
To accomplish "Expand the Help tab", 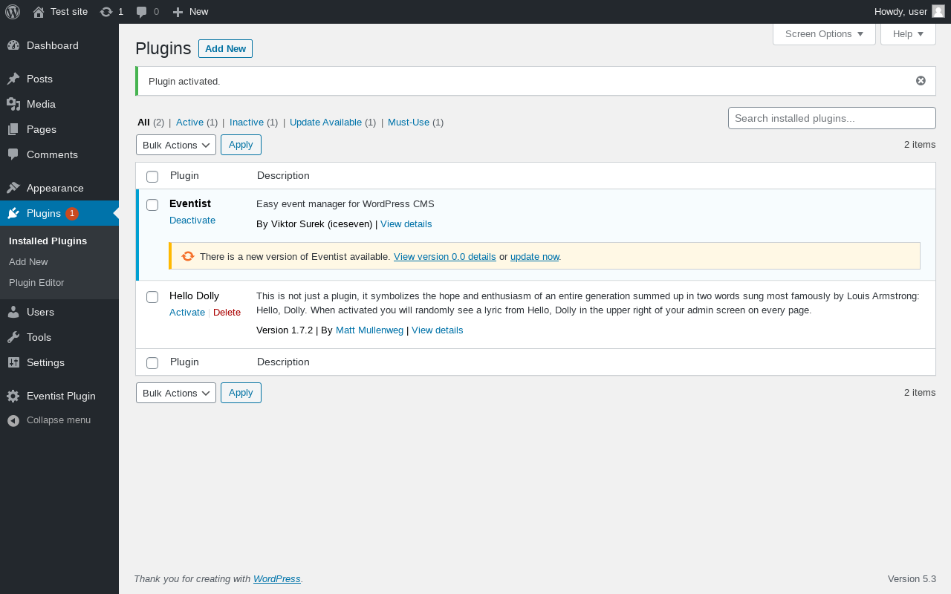I will [x=907, y=34].
